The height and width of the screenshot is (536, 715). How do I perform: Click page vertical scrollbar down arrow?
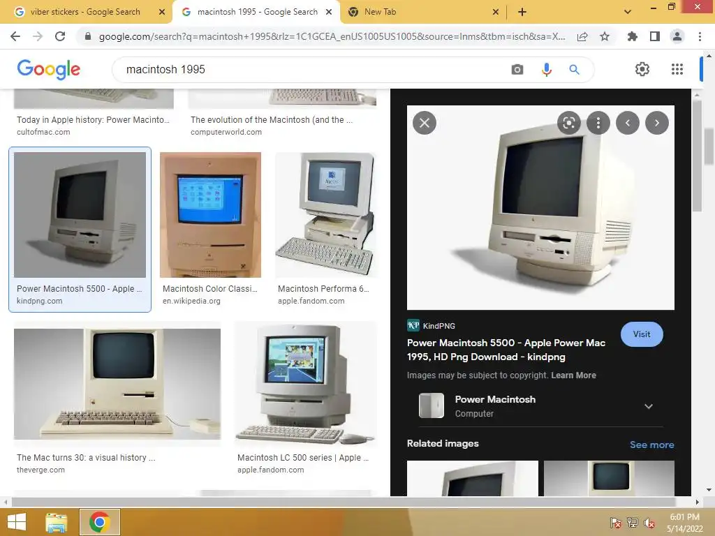[x=709, y=490]
